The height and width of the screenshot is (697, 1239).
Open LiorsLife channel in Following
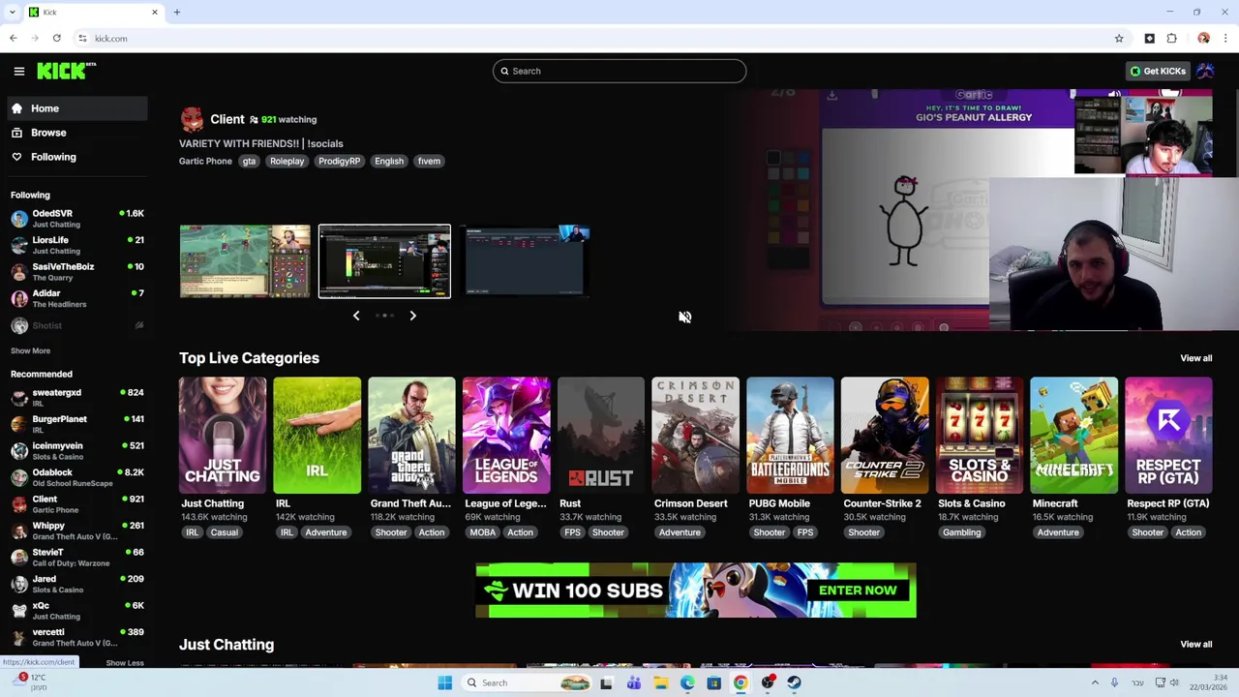pos(77,245)
